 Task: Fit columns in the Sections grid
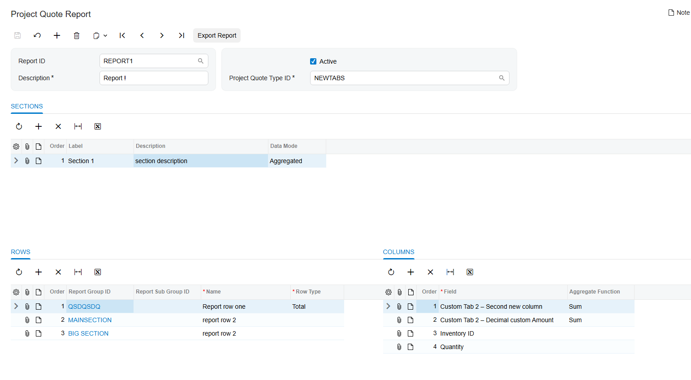[78, 126]
